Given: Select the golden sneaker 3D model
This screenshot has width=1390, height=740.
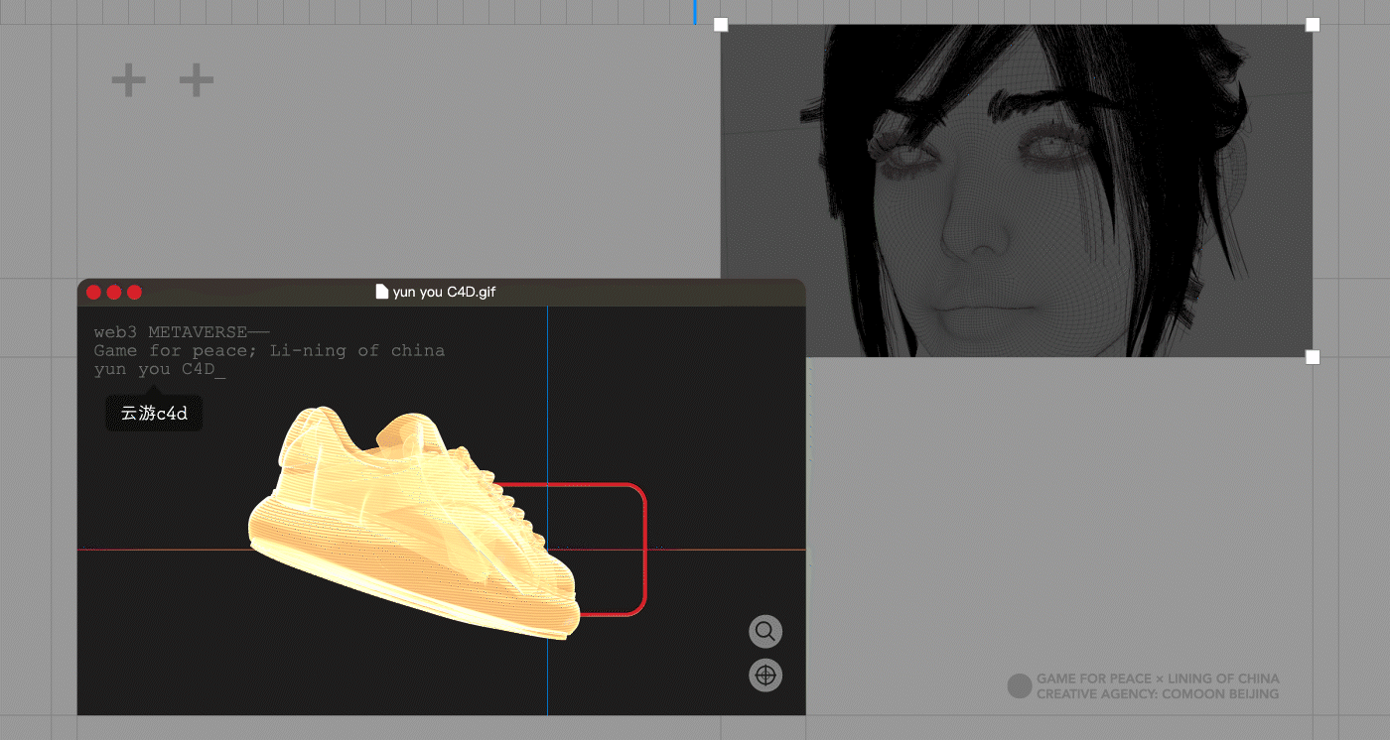Looking at the screenshot, I should pos(412,521).
